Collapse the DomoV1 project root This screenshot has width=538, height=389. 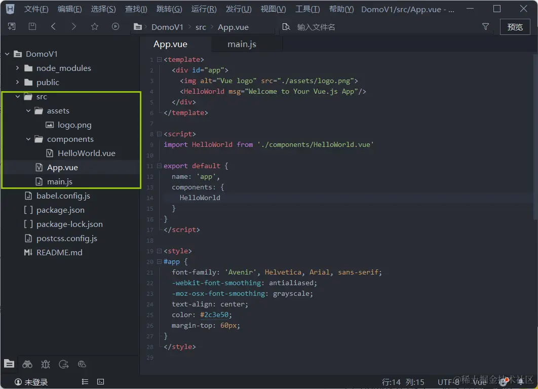coord(7,54)
